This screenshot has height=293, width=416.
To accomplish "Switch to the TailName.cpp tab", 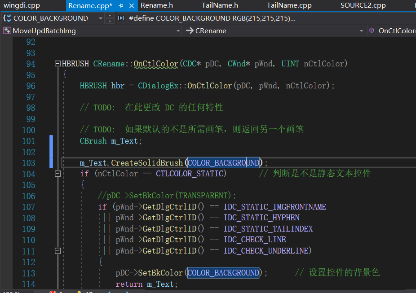I will (288, 6).
